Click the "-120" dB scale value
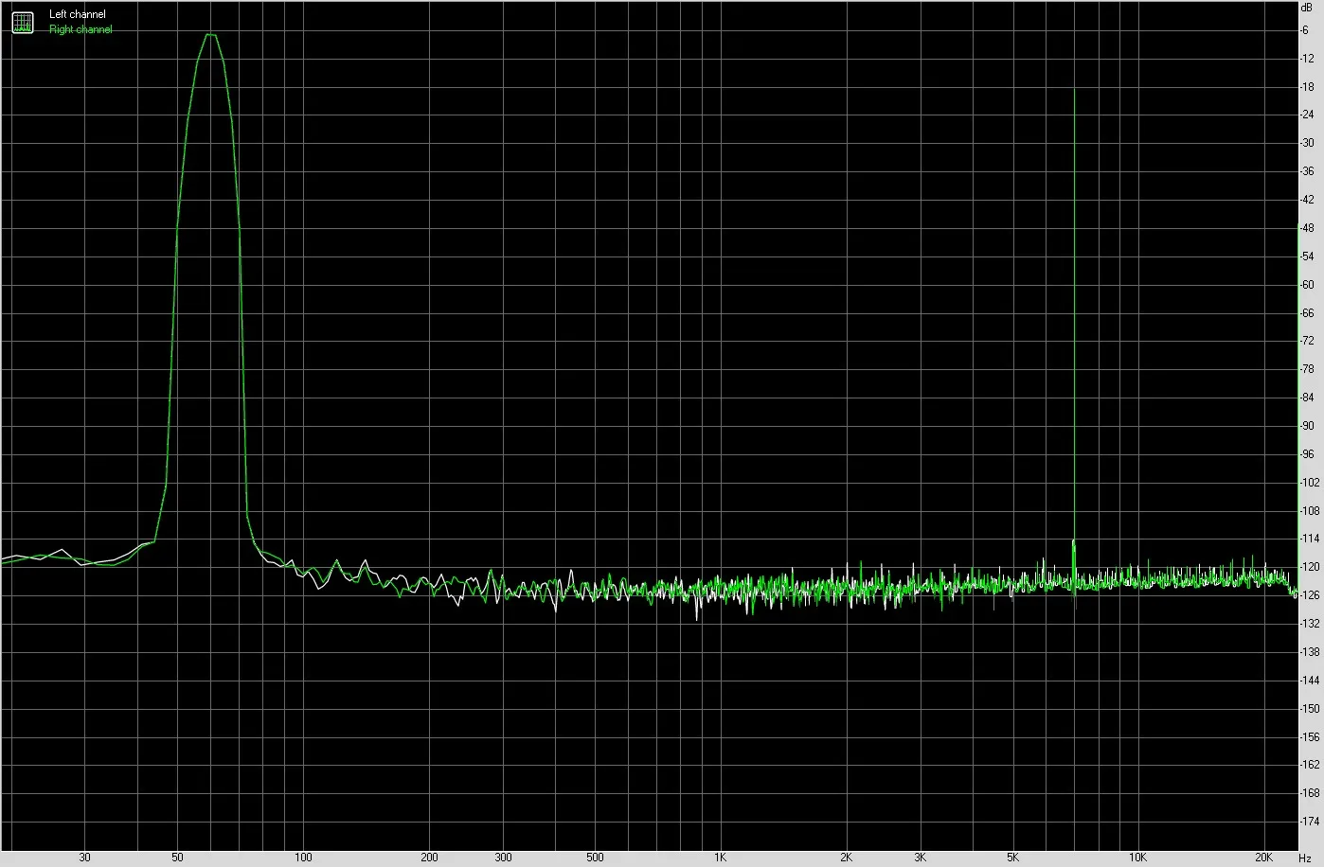This screenshot has height=867, width=1324. (x=1309, y=567)
